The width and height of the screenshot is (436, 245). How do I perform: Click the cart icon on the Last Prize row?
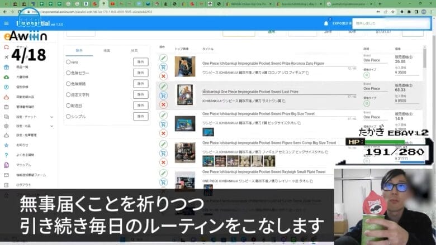(x=163, y=95)
